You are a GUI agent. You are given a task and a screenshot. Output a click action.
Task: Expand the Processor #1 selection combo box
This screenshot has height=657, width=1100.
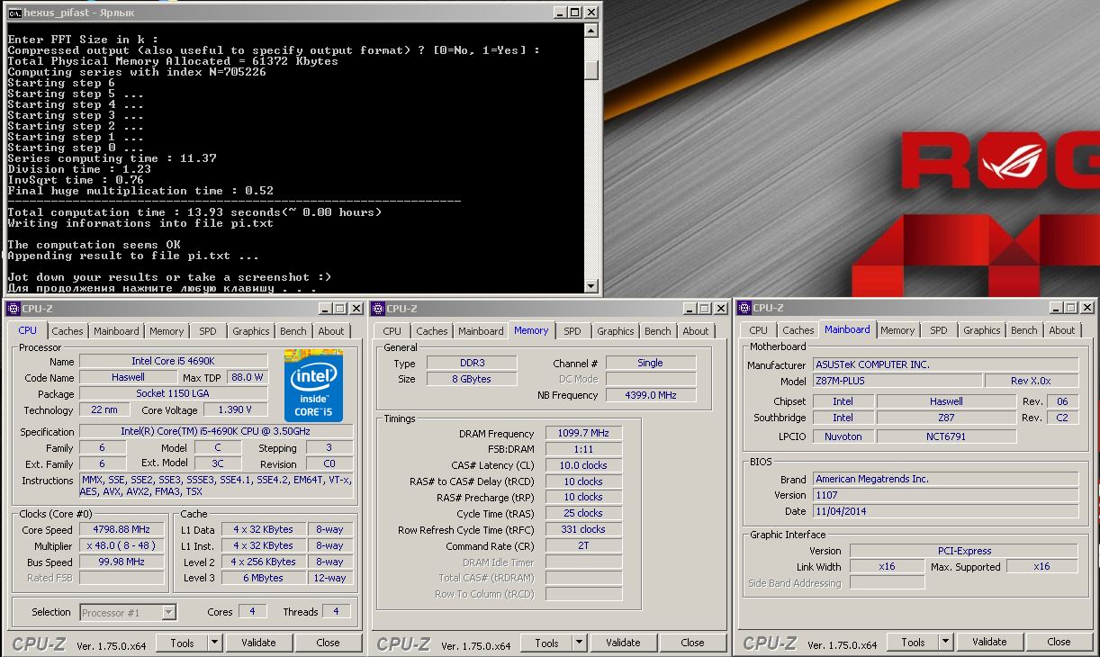168,612
